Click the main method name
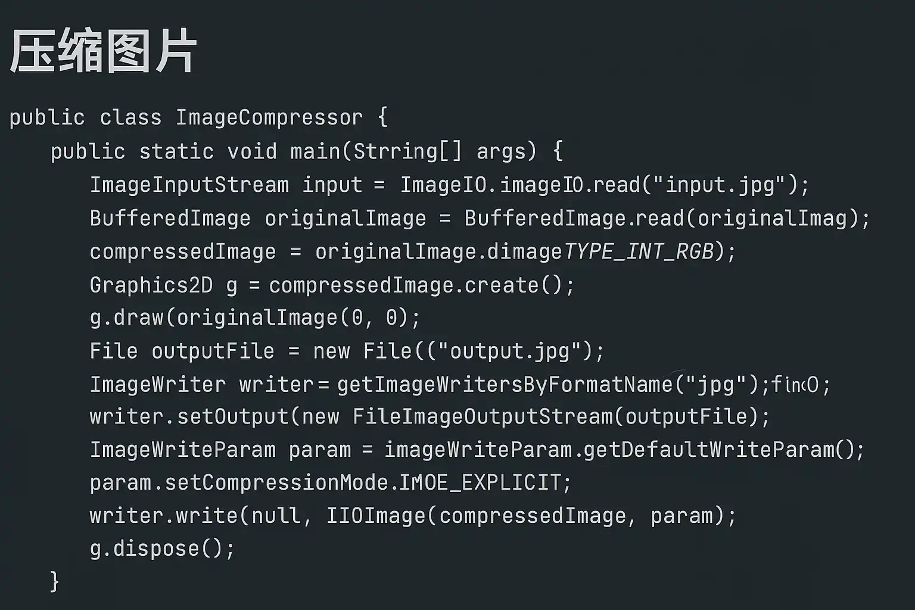 [x=316, y=151]
